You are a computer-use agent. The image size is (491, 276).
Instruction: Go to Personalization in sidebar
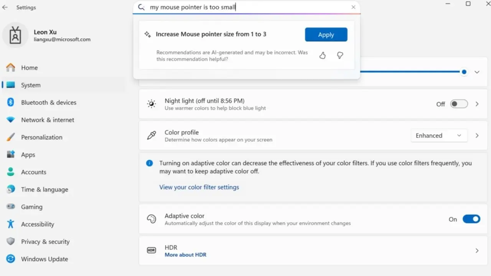pos(41,137)
